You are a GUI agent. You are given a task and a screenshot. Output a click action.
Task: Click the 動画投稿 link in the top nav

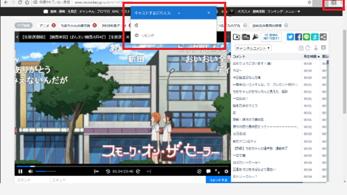259,12
